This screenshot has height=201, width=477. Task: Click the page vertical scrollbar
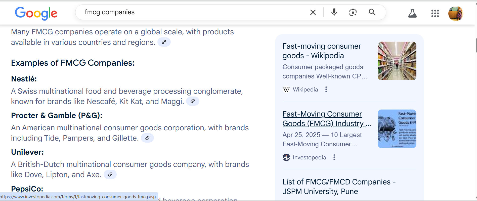point(476,45)
